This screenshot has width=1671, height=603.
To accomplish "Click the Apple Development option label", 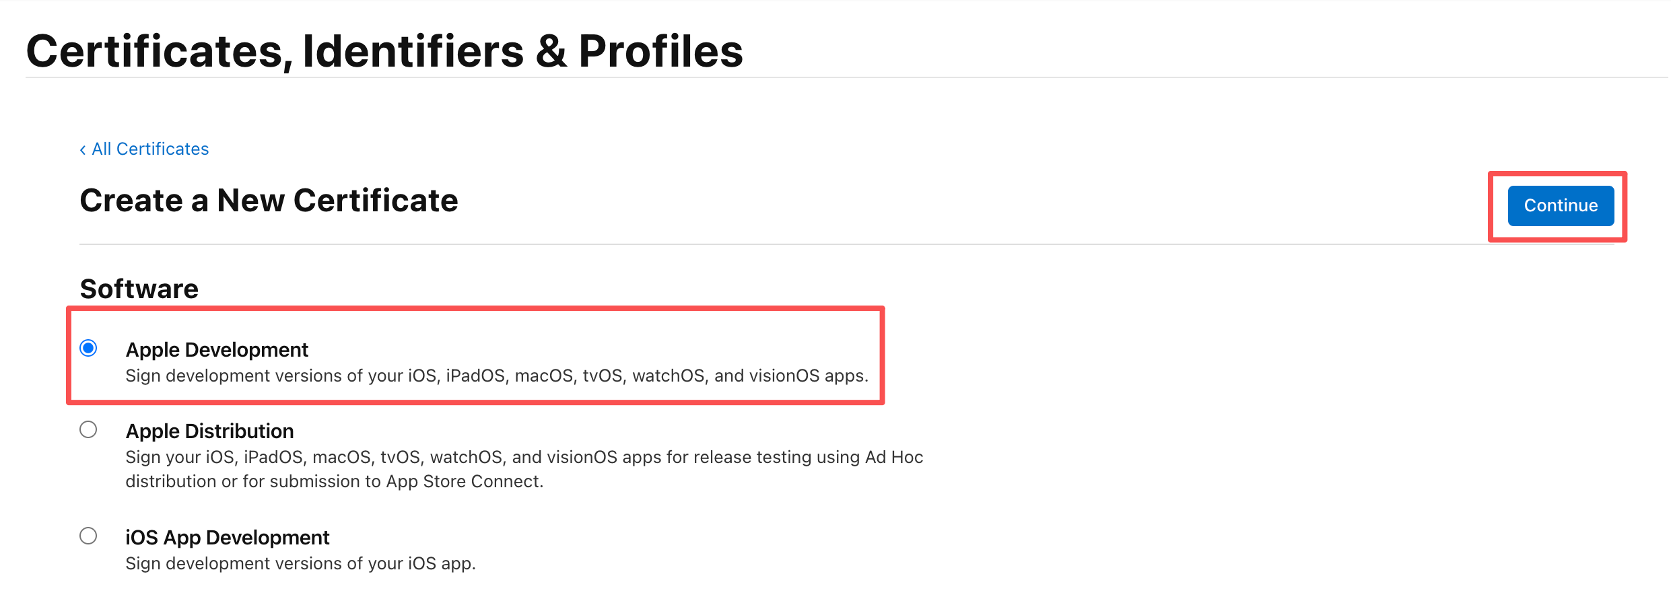I will [217, 350].
